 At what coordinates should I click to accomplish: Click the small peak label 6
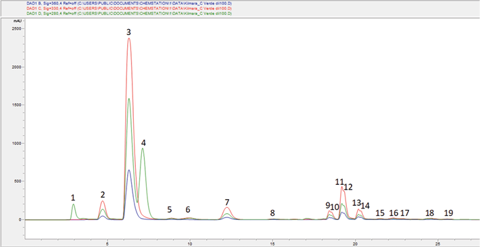pos(188,209)
